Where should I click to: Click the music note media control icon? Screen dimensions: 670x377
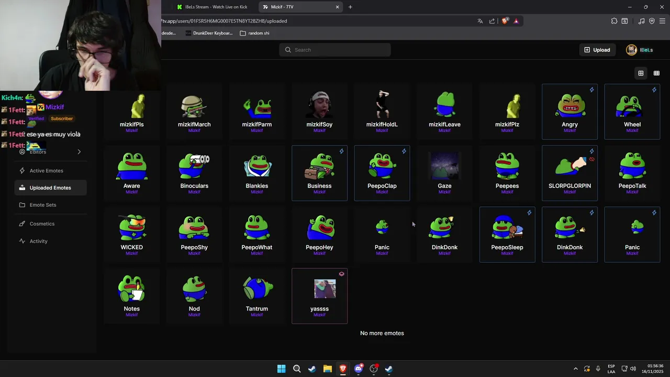(x=641, y=21)
